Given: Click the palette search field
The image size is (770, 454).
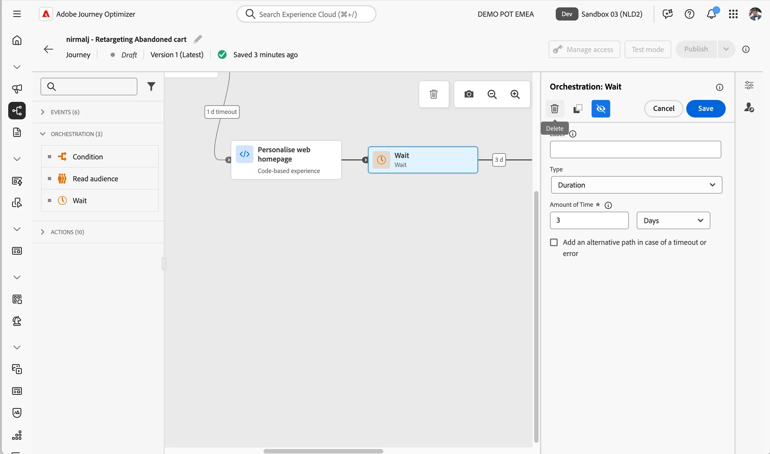Looking at the screenshot, I should pos(89,87).
